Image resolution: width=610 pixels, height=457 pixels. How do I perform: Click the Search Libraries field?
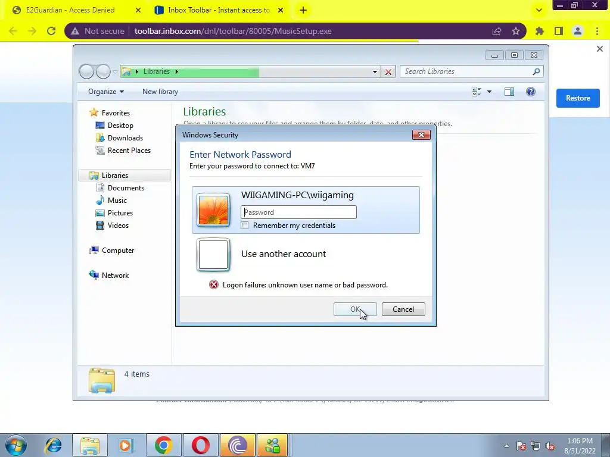click(x=467, y=71)
